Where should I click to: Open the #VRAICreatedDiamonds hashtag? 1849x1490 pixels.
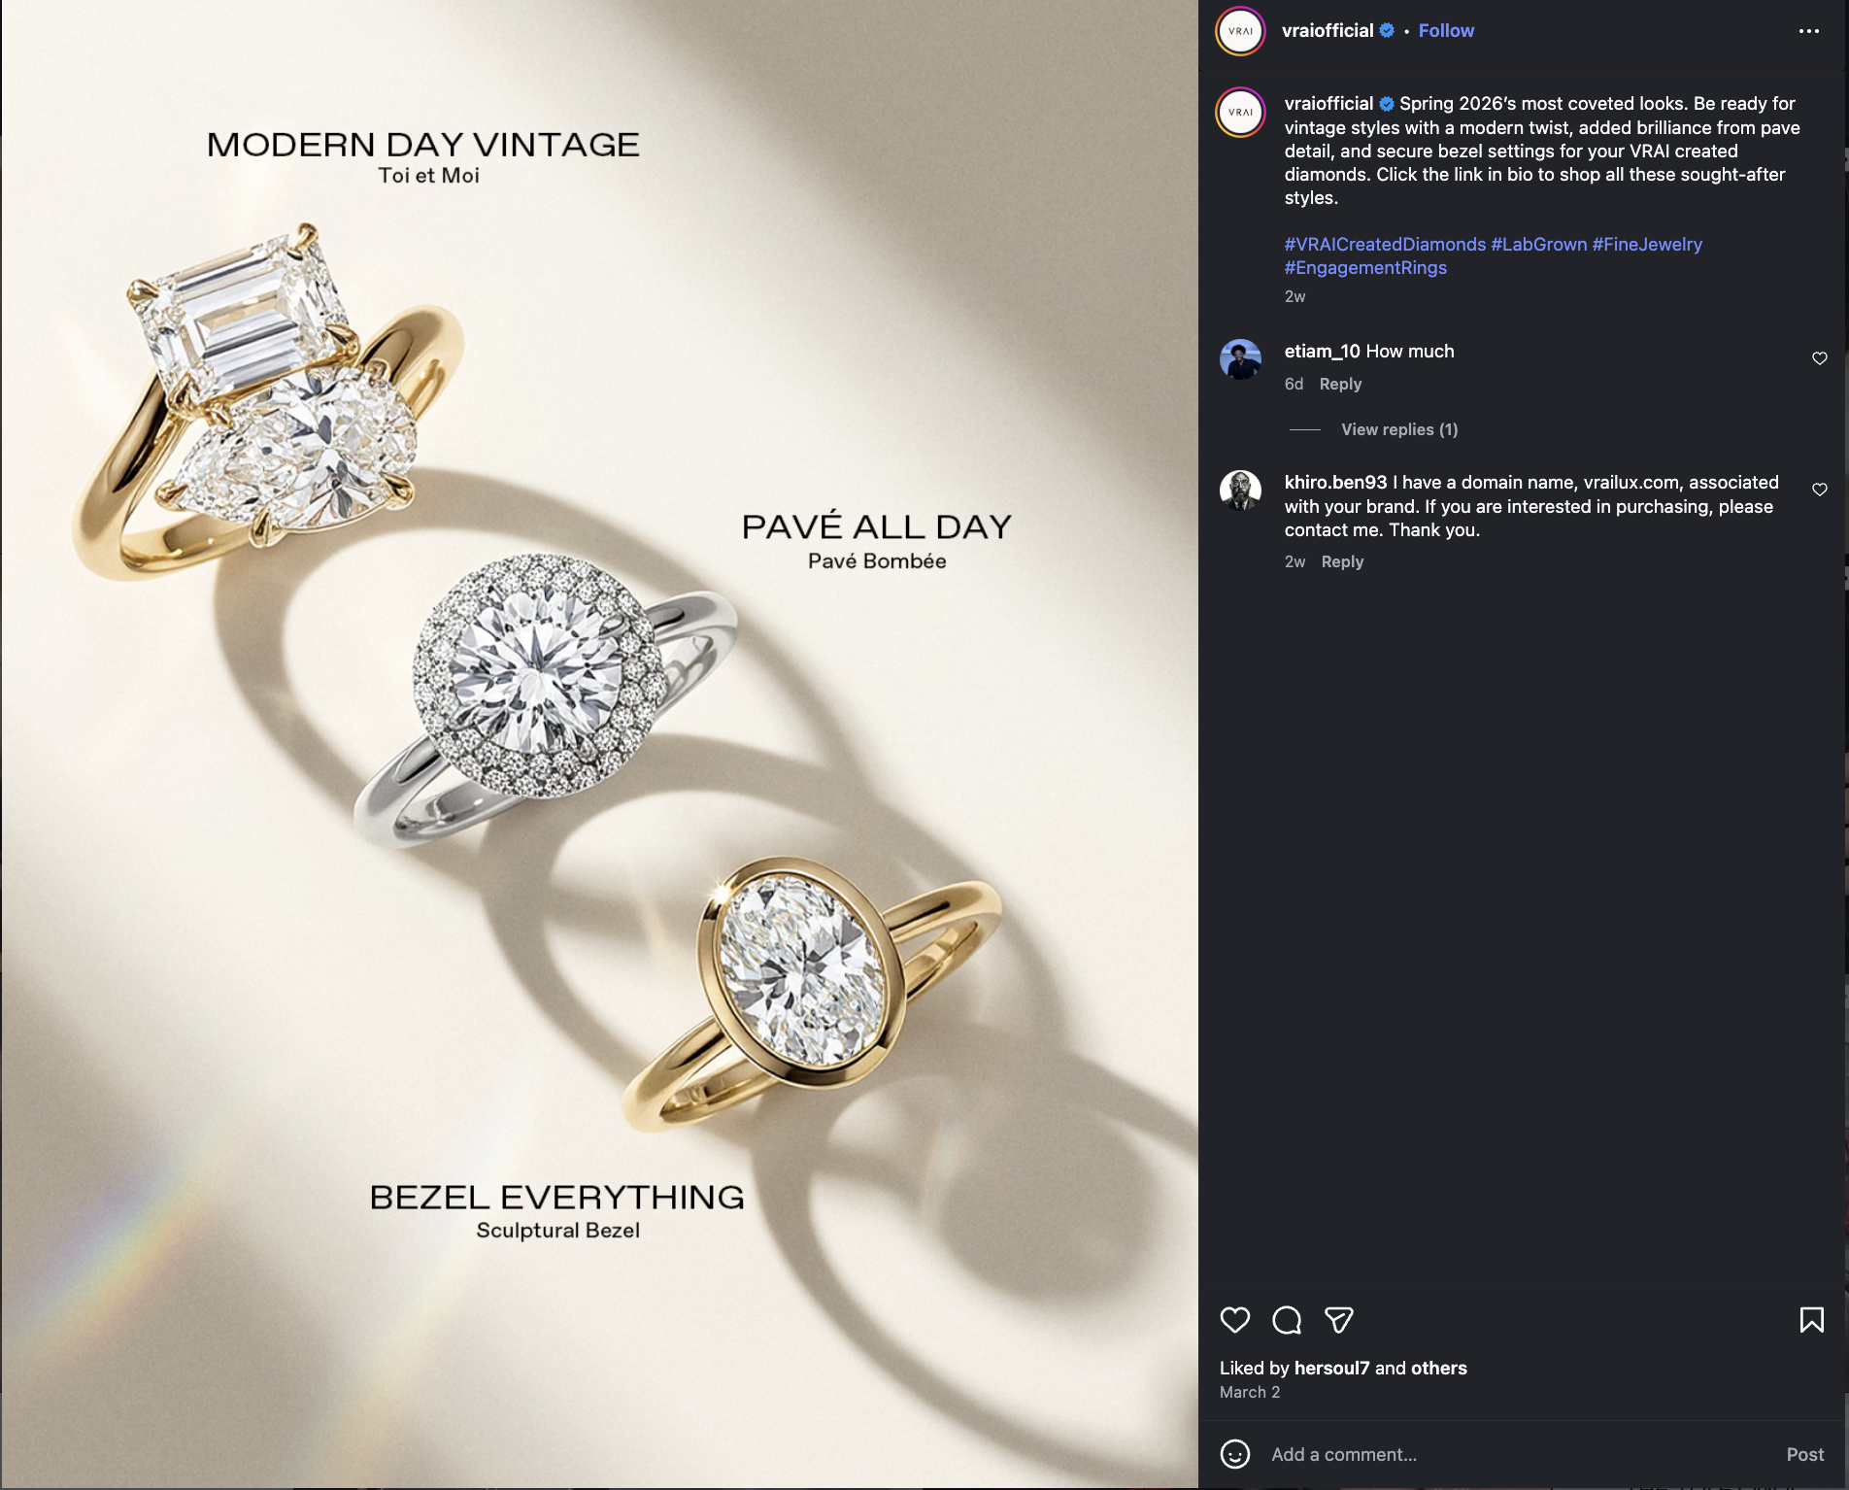1385,245
